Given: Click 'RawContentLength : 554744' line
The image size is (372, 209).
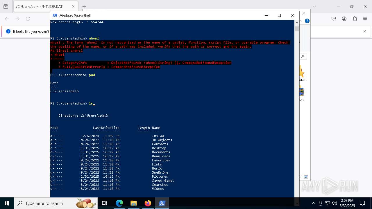Looking at the screenshot, I should pos(77,22).
